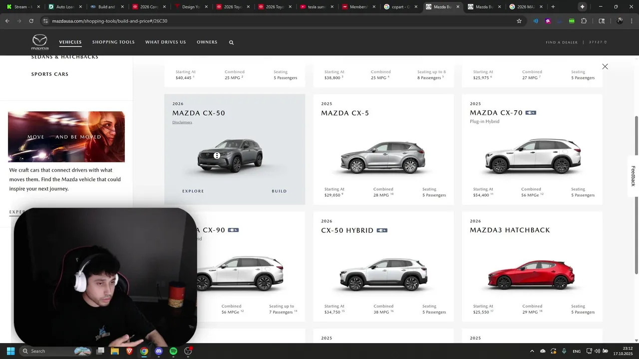Open the Chrome extensions puzzle icon
Viewport: 639px width, 359px height.
pyautogui.click(x=584, y=21)
